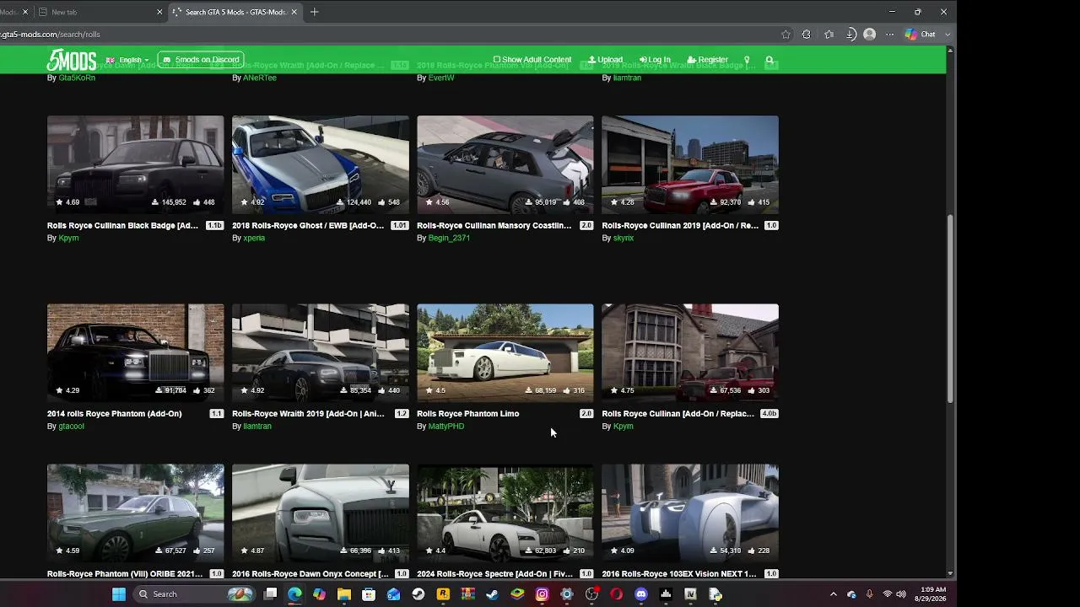Open the Rolls Royce Phantom Limo thumbnail

click(x=505, y=352)
